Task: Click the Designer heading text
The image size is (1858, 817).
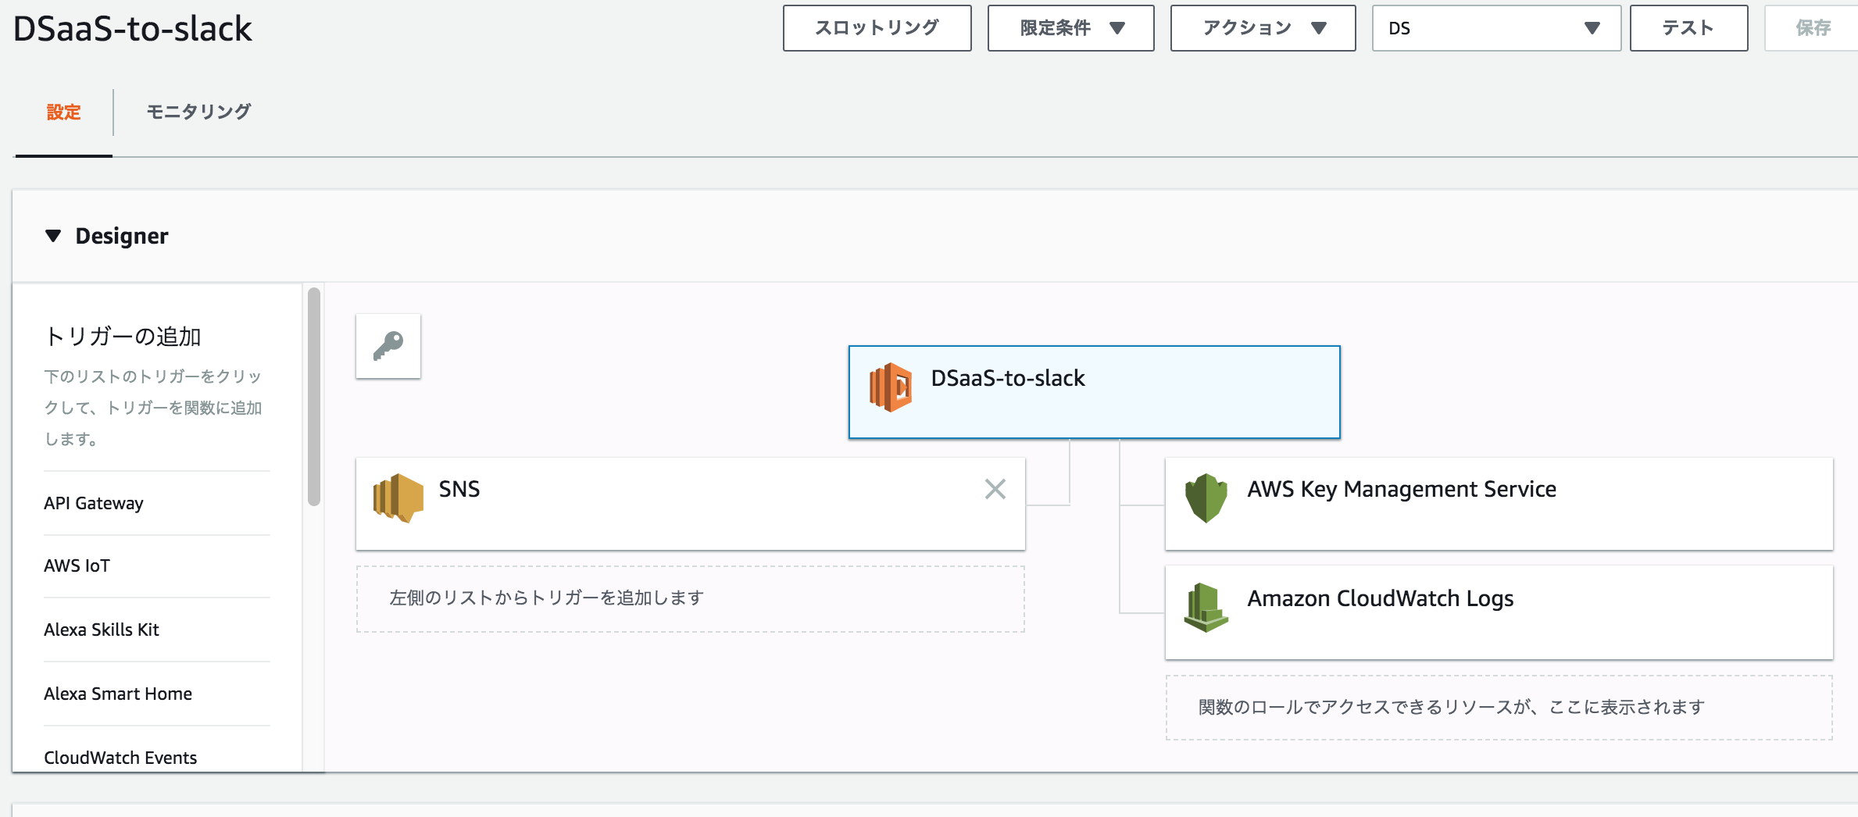Action: pyautogui.click(x=122, y=236)
